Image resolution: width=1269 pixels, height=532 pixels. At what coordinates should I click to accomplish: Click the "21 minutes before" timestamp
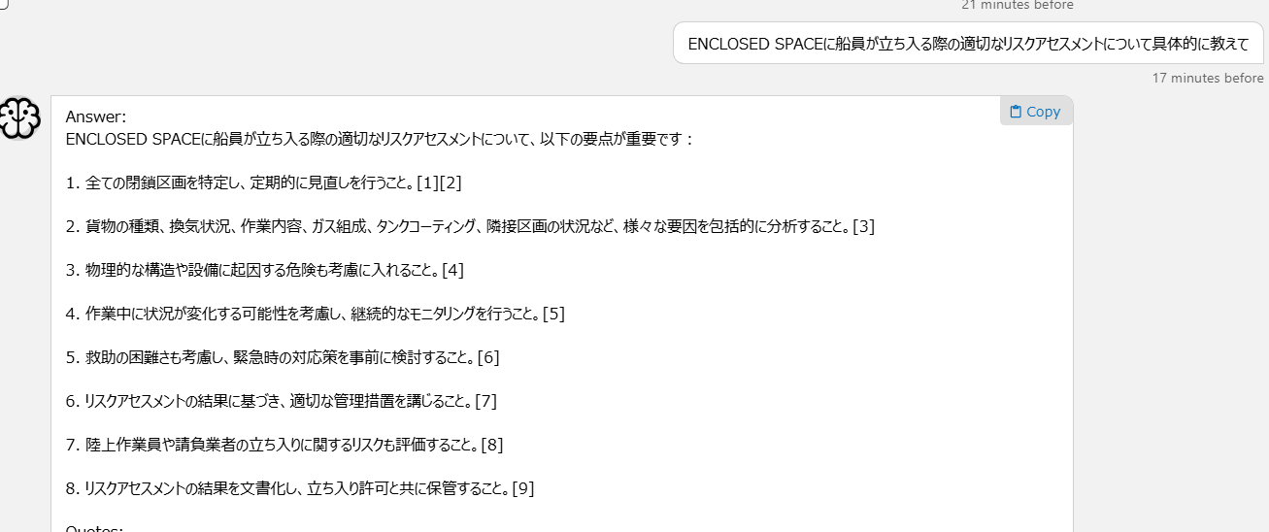coord(1018,5)
